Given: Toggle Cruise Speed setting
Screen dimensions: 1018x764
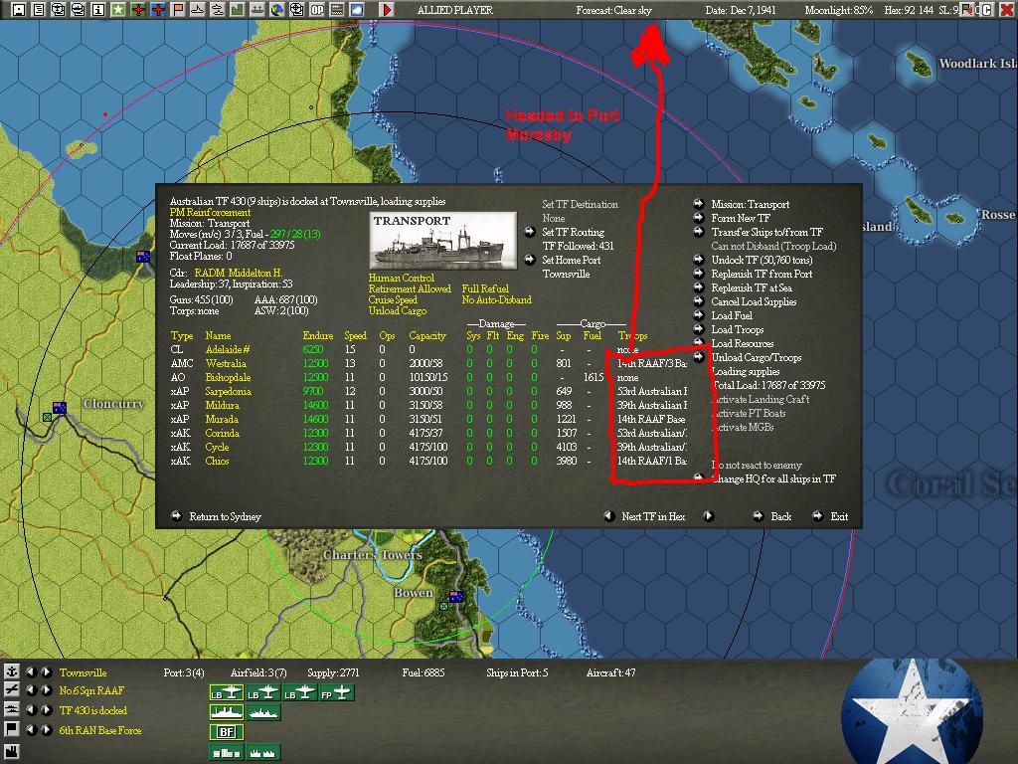Looking at the screenshot, I should (x=392, y=299).
